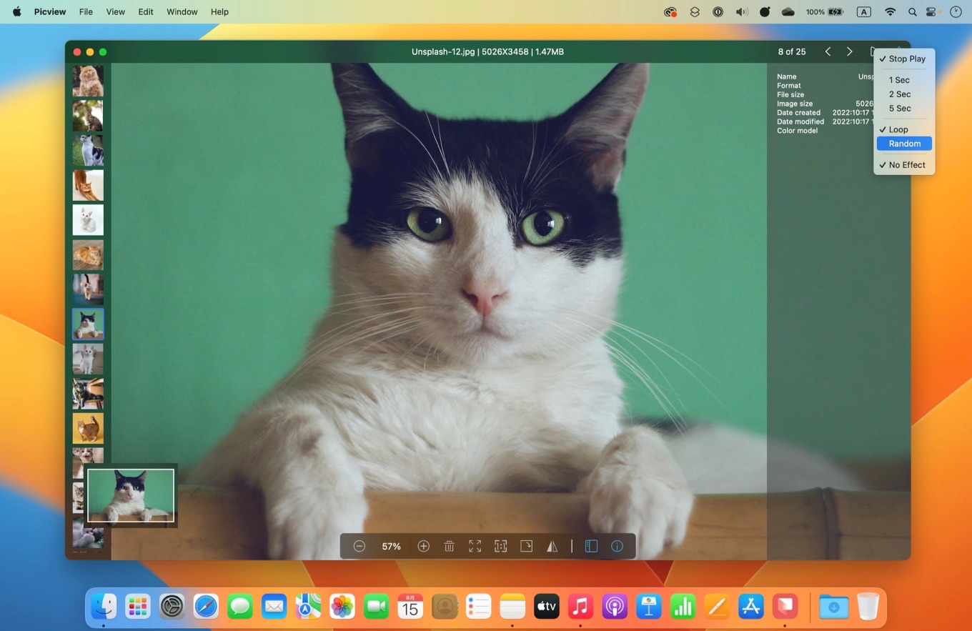Open Control Center in menu bar
This screenshot has height=631, width=972.
931,11
